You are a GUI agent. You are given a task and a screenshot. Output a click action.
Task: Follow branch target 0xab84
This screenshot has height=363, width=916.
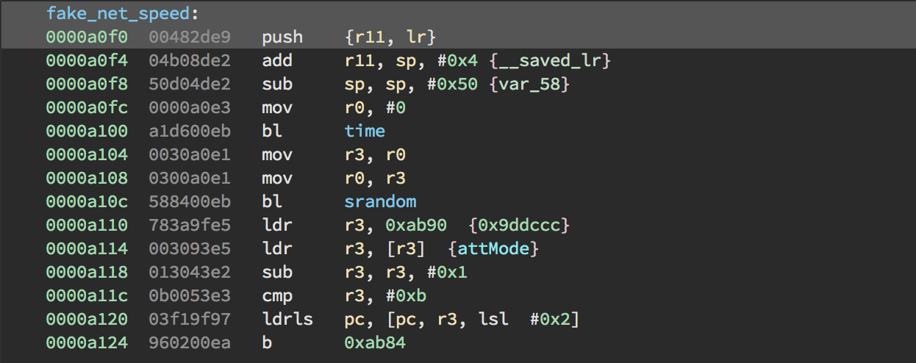375,342
